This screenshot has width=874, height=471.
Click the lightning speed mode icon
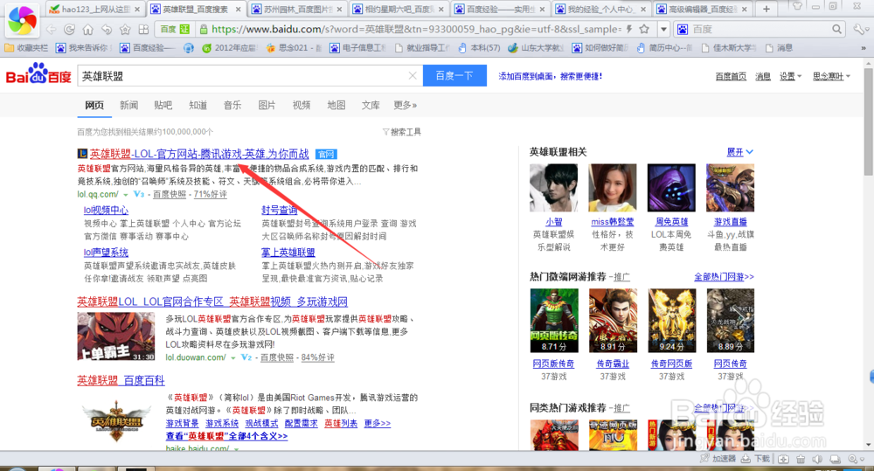pyautogui.click(x=629, y=29)
